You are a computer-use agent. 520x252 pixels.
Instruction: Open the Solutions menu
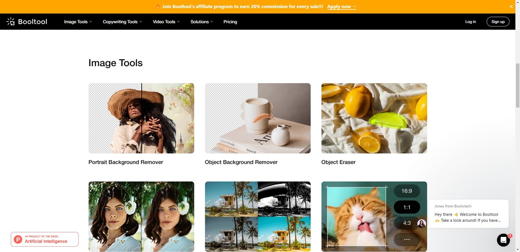pyautogui.click(x=202, y=22)
